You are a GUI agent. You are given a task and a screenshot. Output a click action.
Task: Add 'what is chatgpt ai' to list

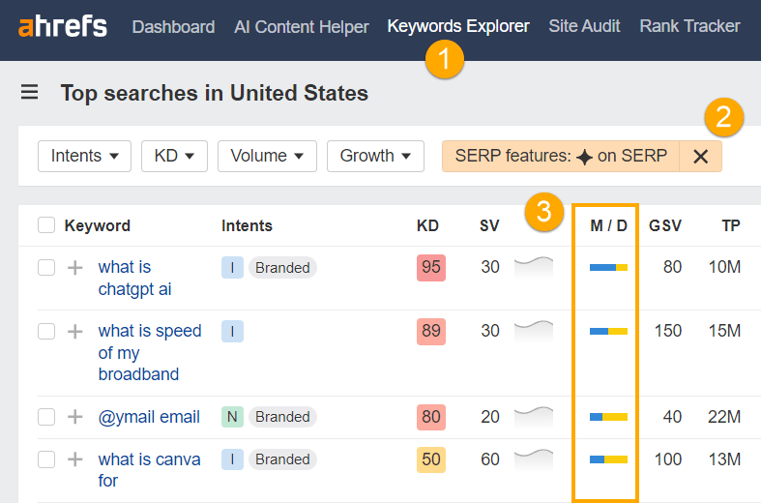coord(75,268)
